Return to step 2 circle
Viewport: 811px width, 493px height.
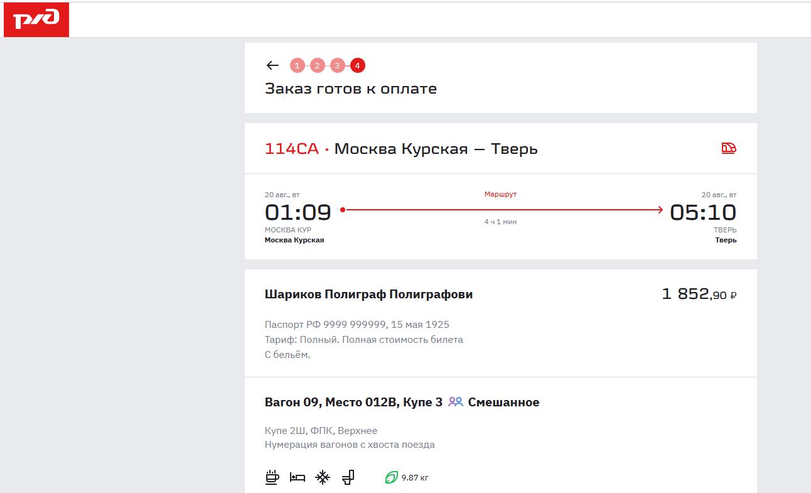318,65
